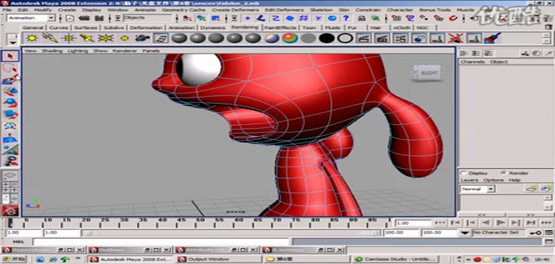This screenshot has width=555, height=264.
Task: Select the Display radio button in layer editor
Action: 463,173
